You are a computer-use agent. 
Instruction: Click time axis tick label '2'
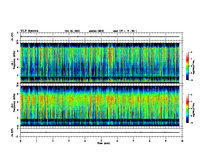click(53, 141)
